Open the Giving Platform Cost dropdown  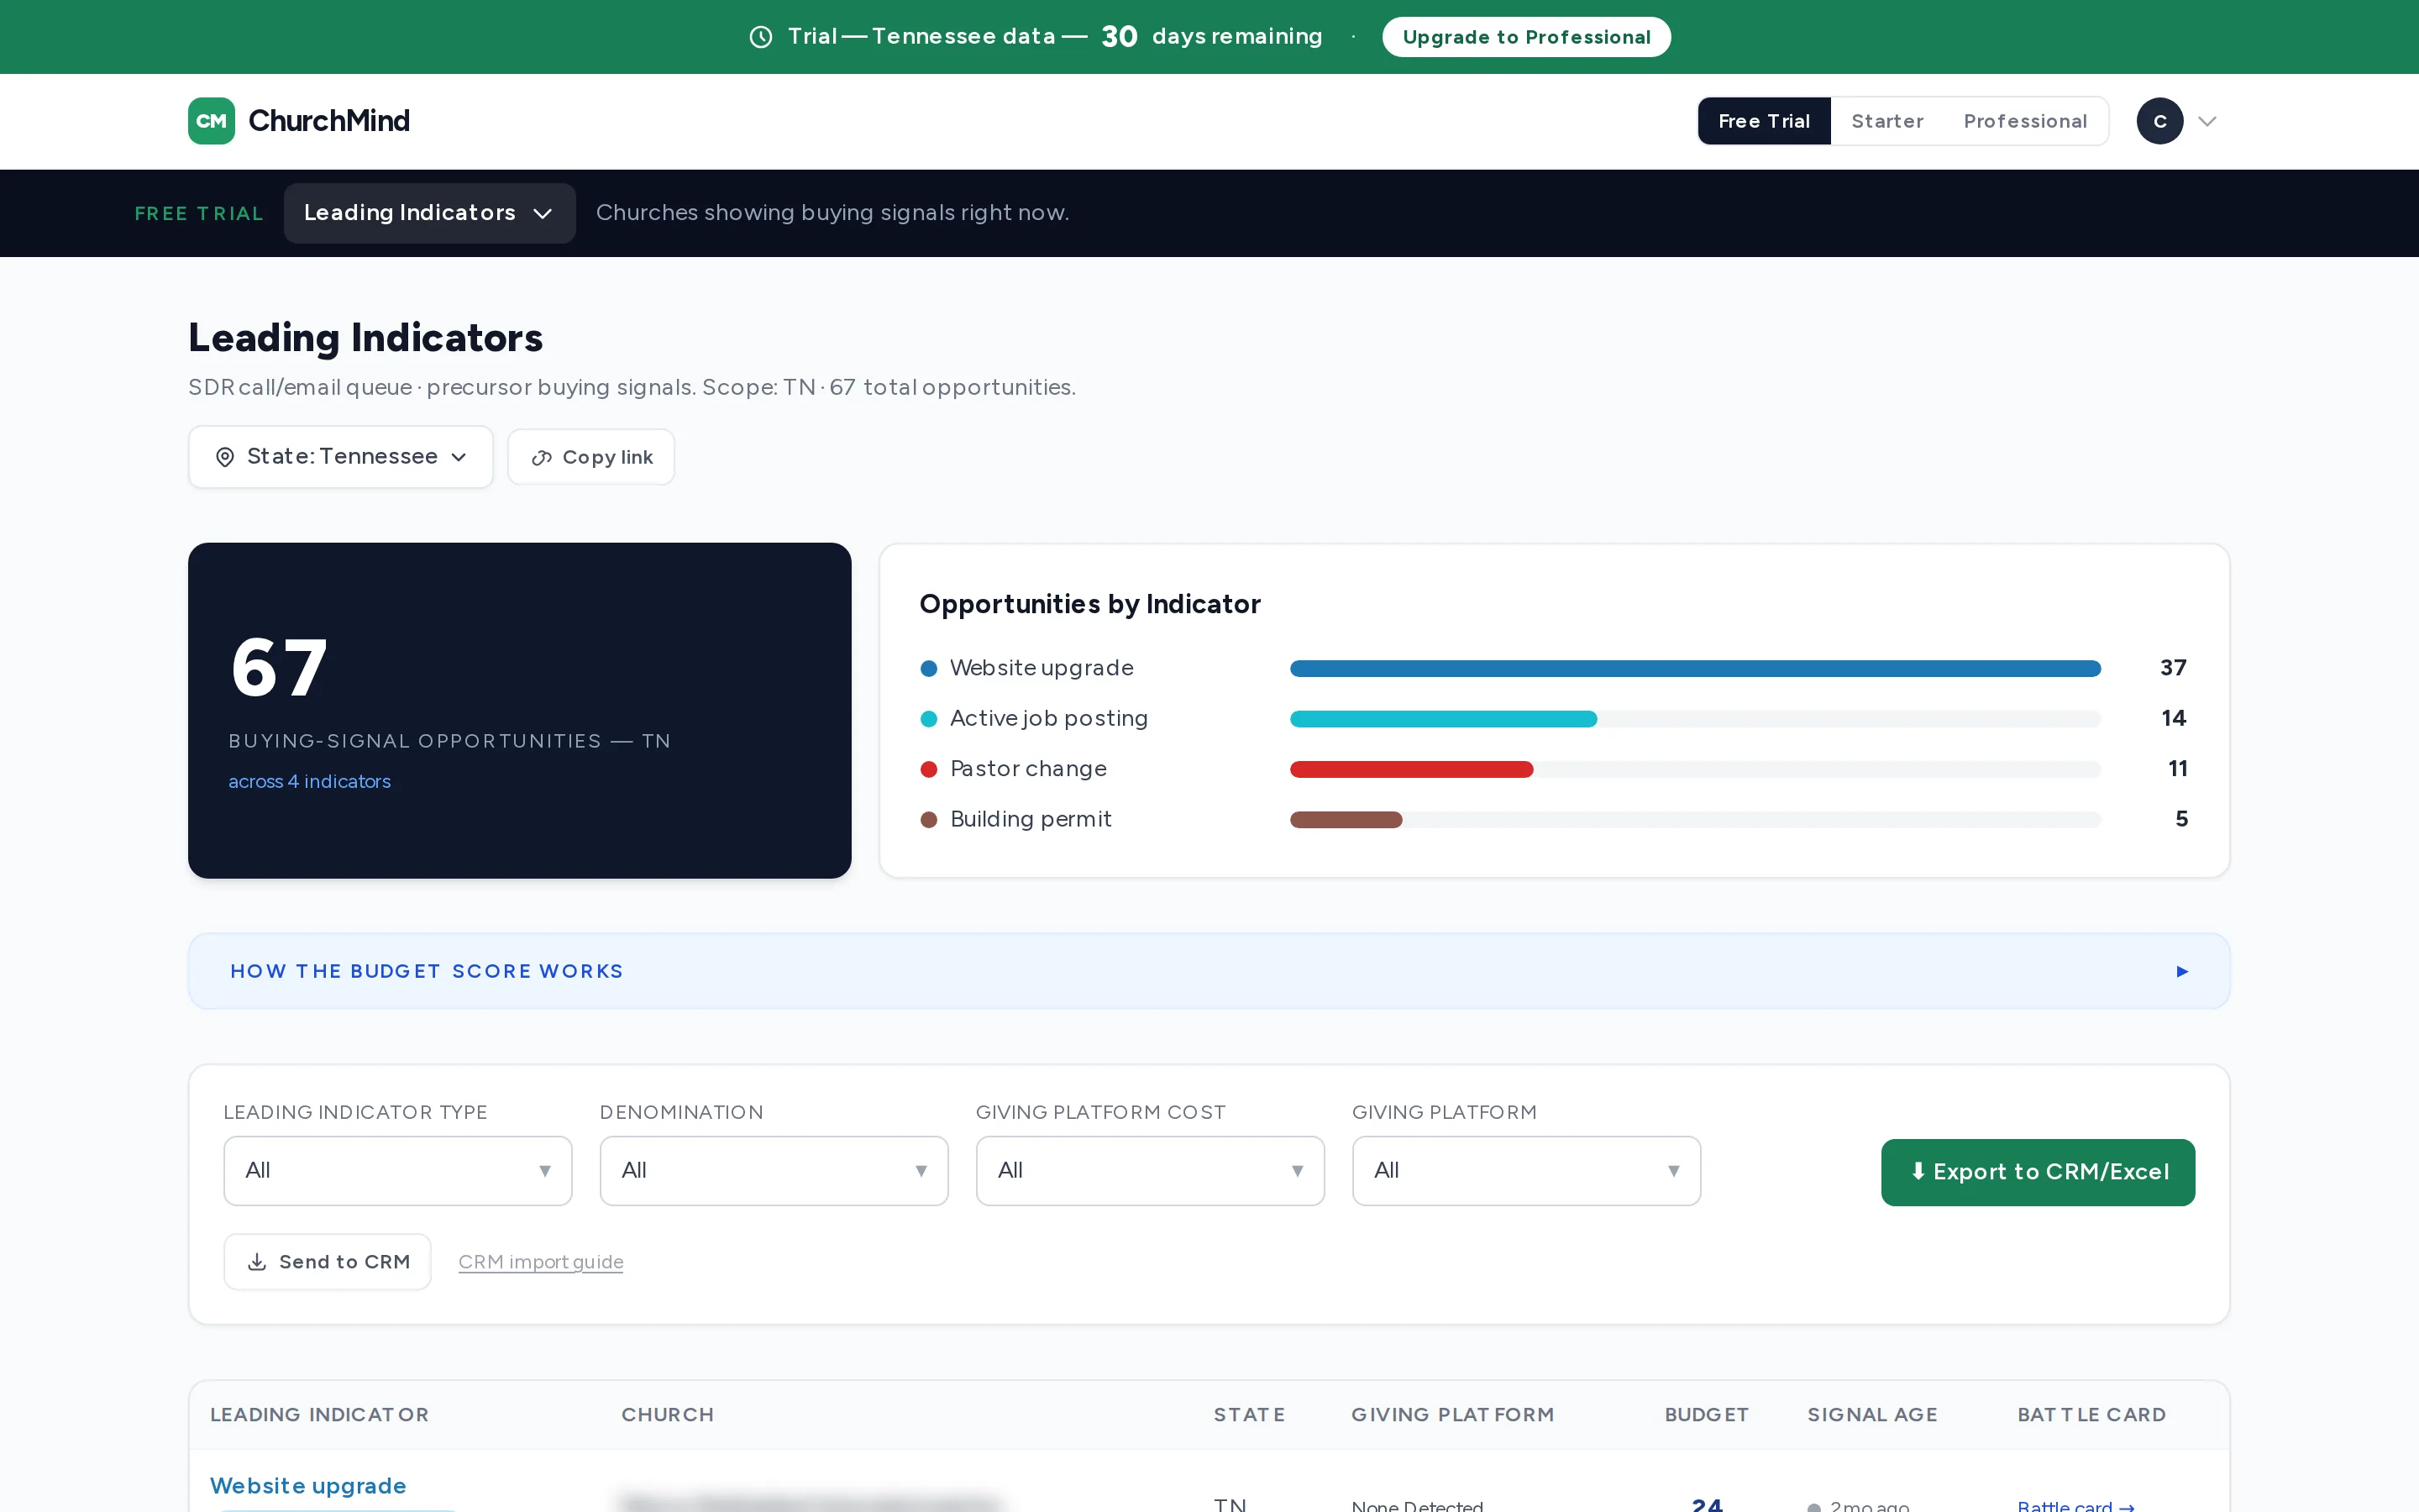coord(1150,1170)
